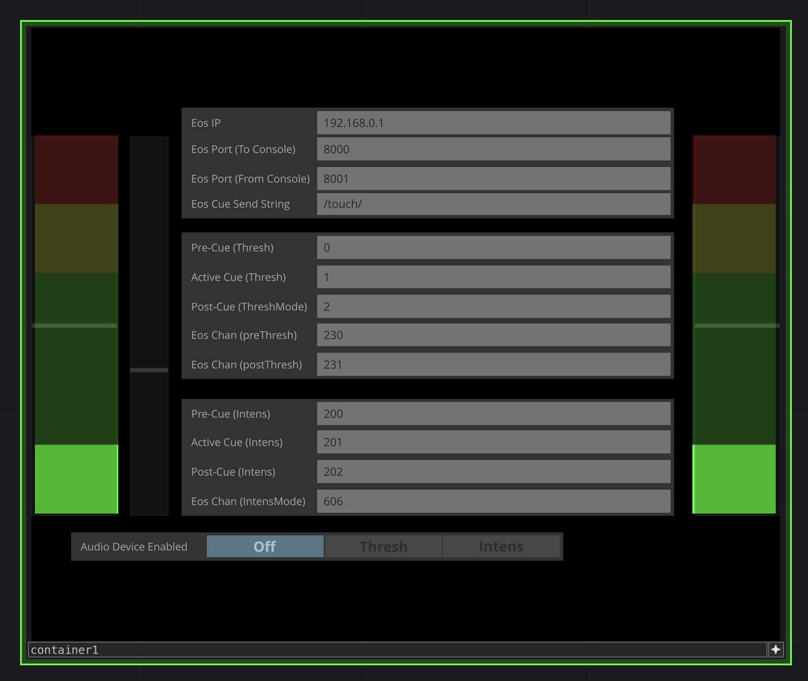Select the Active Cue (Intens) value

click(x=493, y=442)
